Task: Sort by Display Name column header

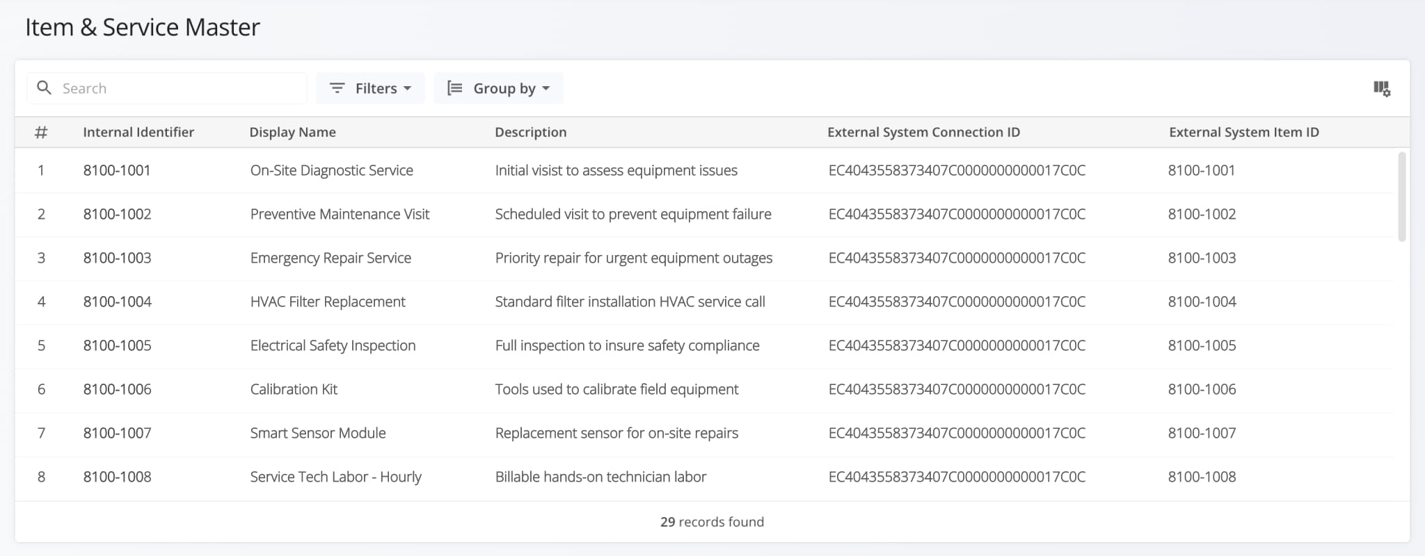Action: click(x=293, y=132)
